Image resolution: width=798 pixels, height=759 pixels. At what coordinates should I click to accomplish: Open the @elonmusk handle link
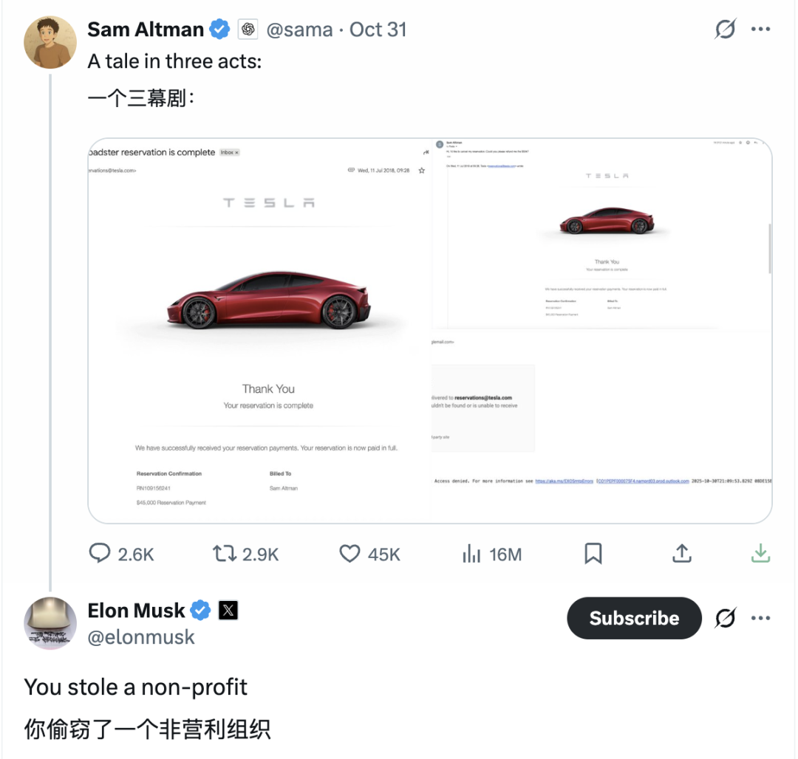141,637
